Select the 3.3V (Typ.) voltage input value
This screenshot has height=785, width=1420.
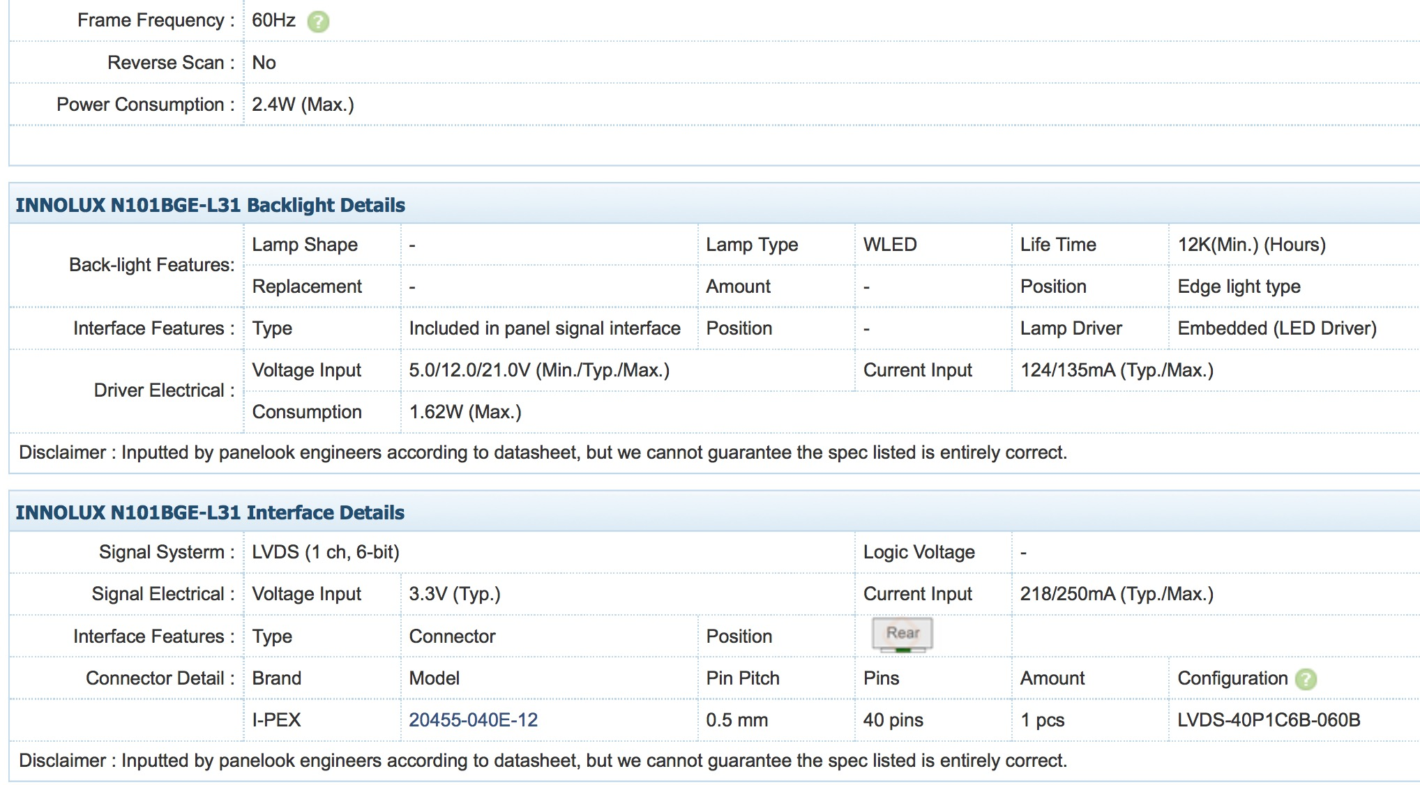tap(455, 594)
